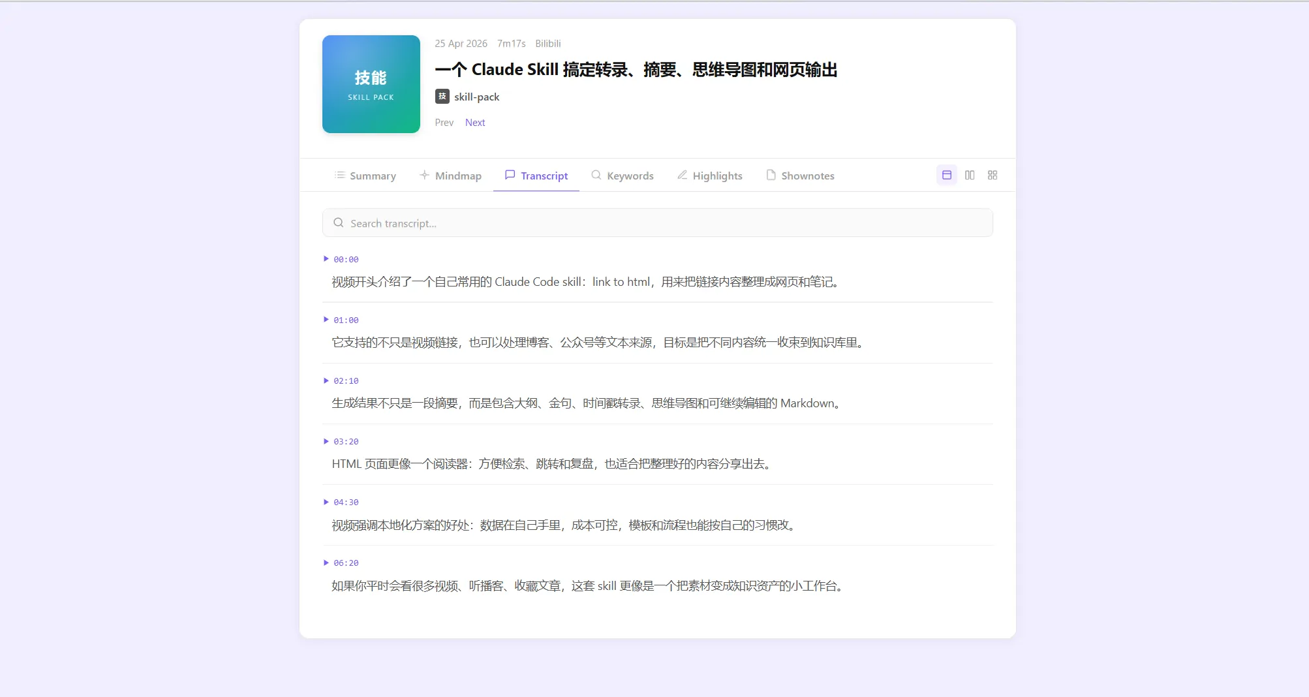Image resolution: width=1309 pixels, height=697 pixels.
Task: Click the Bilibili source label
Action: [x=548, y=44]
